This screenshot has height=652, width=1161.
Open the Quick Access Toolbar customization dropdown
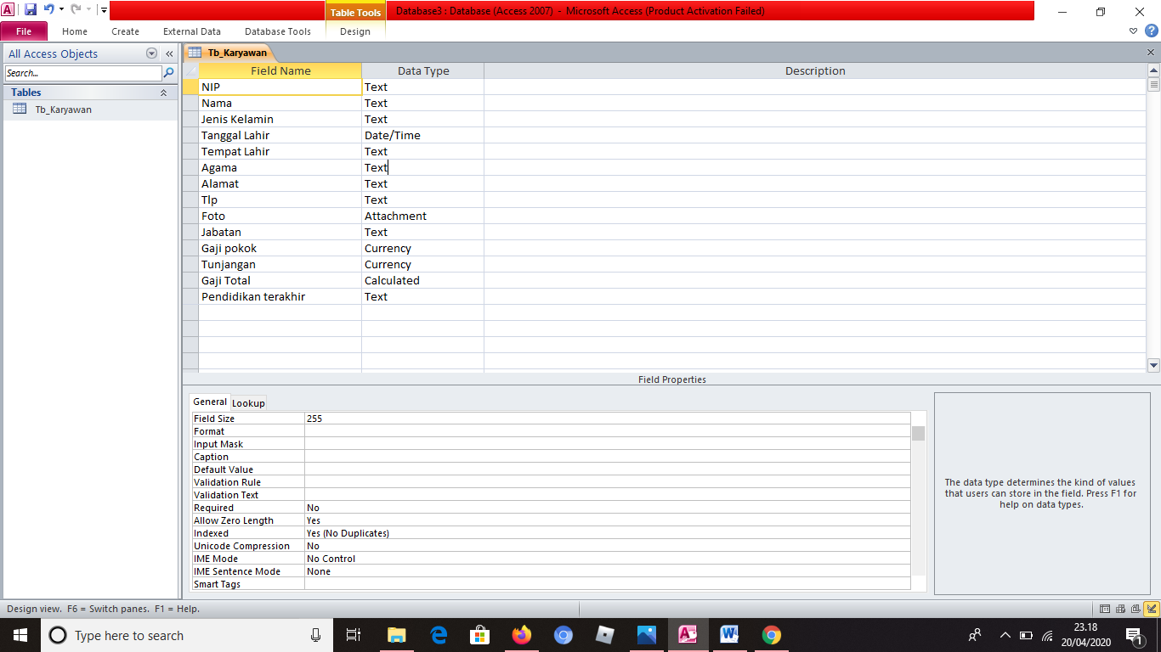click(x=104, y=9)
